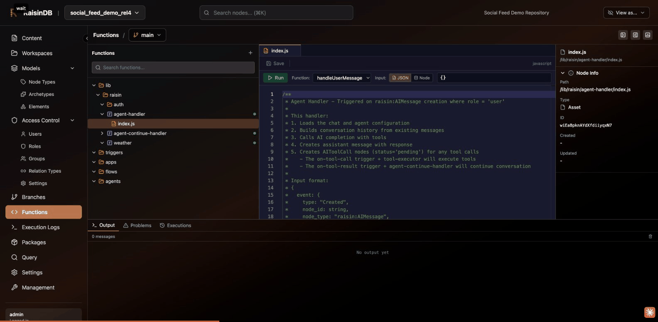
Task: Click the Management wrench icon
Action: point(15,287)
